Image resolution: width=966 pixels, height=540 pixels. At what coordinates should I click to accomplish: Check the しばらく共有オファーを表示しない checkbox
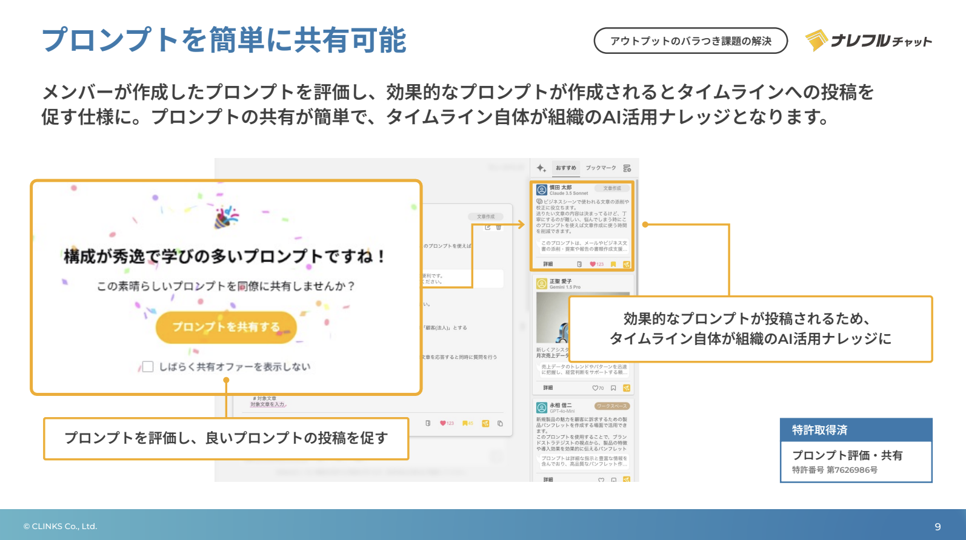click(147, 366)
